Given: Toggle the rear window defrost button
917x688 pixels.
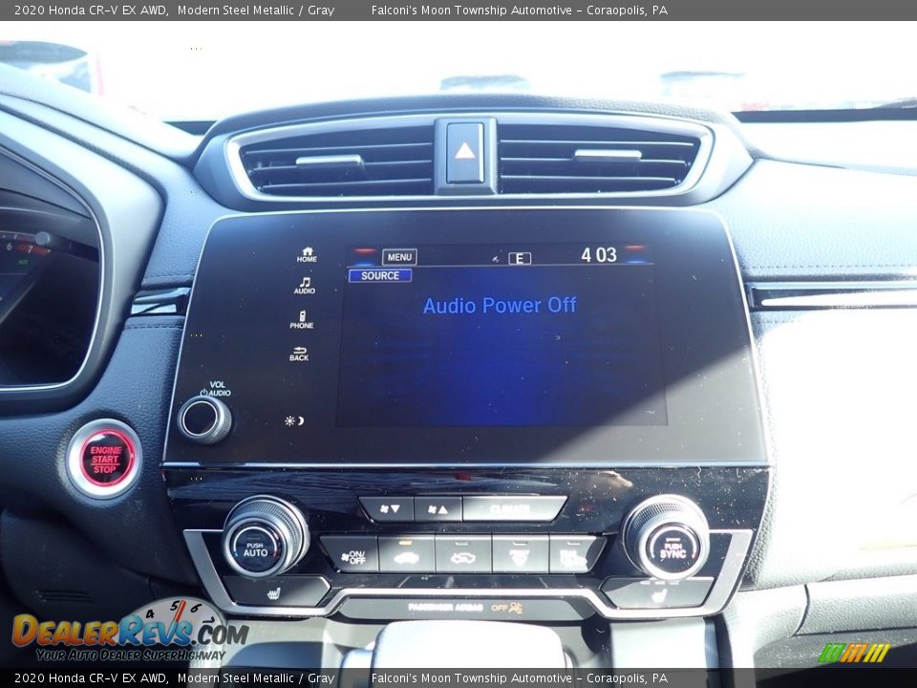Looking at the screenshot, I should (x=575, y=554).
